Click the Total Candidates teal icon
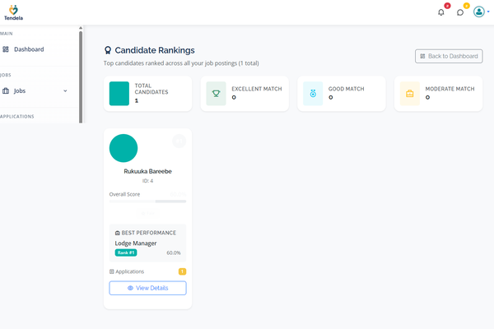494x329 pixels. pyautogui.click(x=119, y=93)
